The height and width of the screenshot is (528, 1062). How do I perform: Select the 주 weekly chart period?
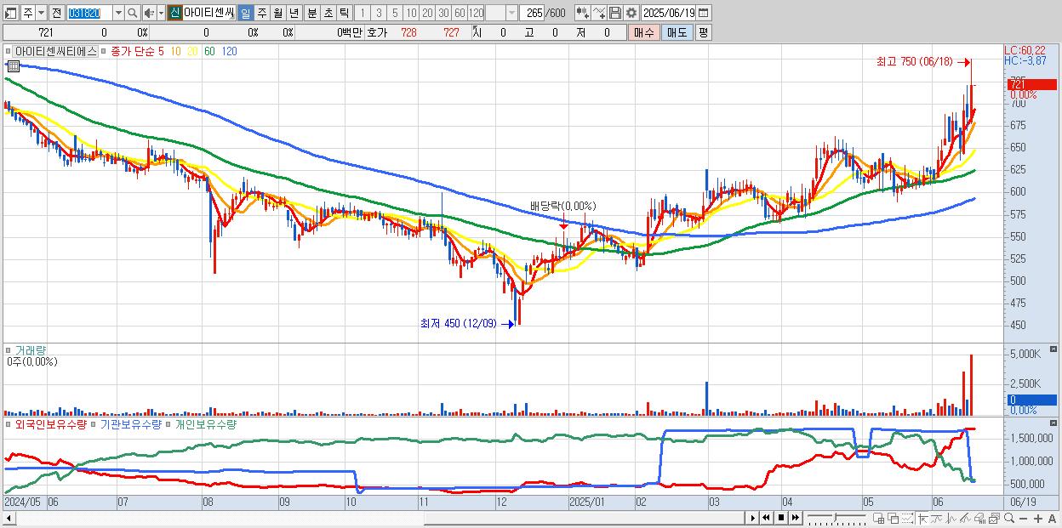(262, 13)
